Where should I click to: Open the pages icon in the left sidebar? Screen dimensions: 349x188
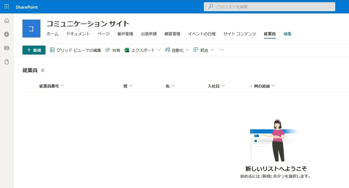6,62
